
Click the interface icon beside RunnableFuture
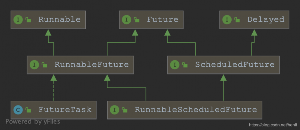pos(34,65)
